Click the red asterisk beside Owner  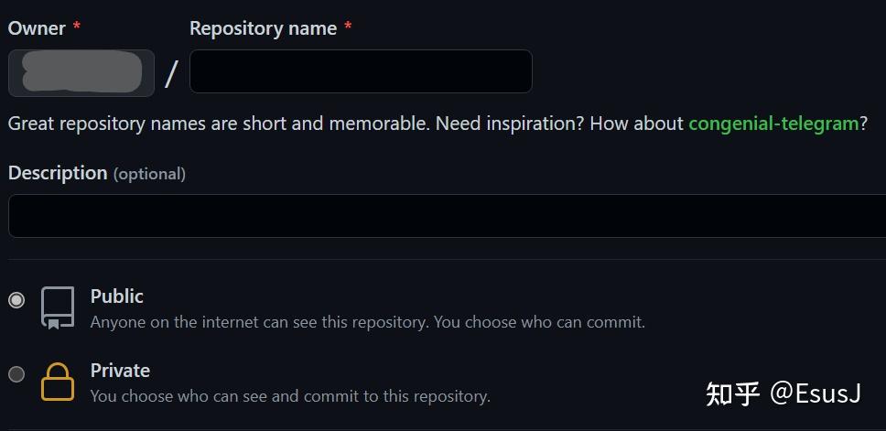click(x=77, y=27)
